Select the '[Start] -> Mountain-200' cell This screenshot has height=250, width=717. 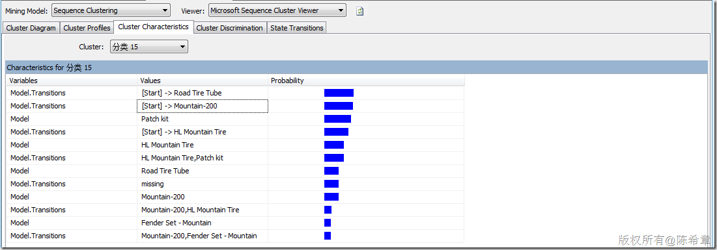(x=203, y=106)
